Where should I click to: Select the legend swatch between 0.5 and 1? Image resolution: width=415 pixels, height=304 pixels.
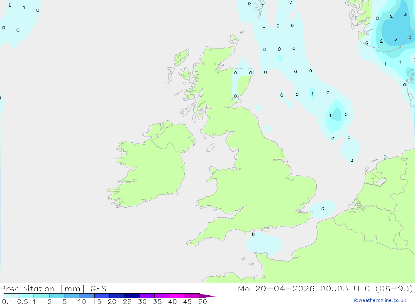coord(27,296)
